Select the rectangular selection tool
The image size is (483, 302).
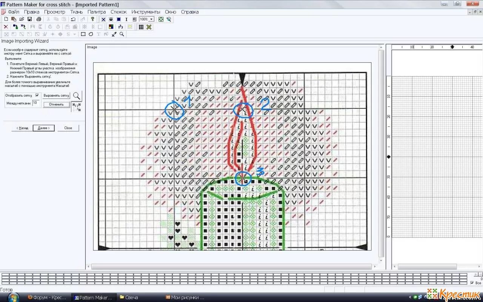[x=83, y=34]
